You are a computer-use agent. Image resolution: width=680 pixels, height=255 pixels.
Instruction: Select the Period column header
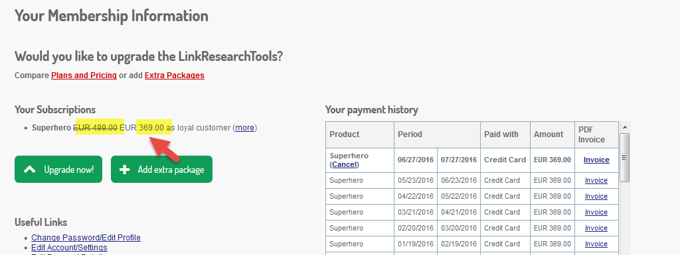[x=437, y=134]
